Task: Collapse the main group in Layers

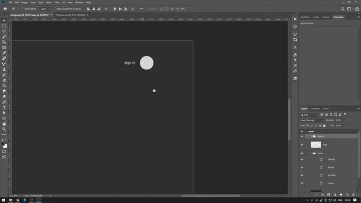Action: (x=306, y=131)
